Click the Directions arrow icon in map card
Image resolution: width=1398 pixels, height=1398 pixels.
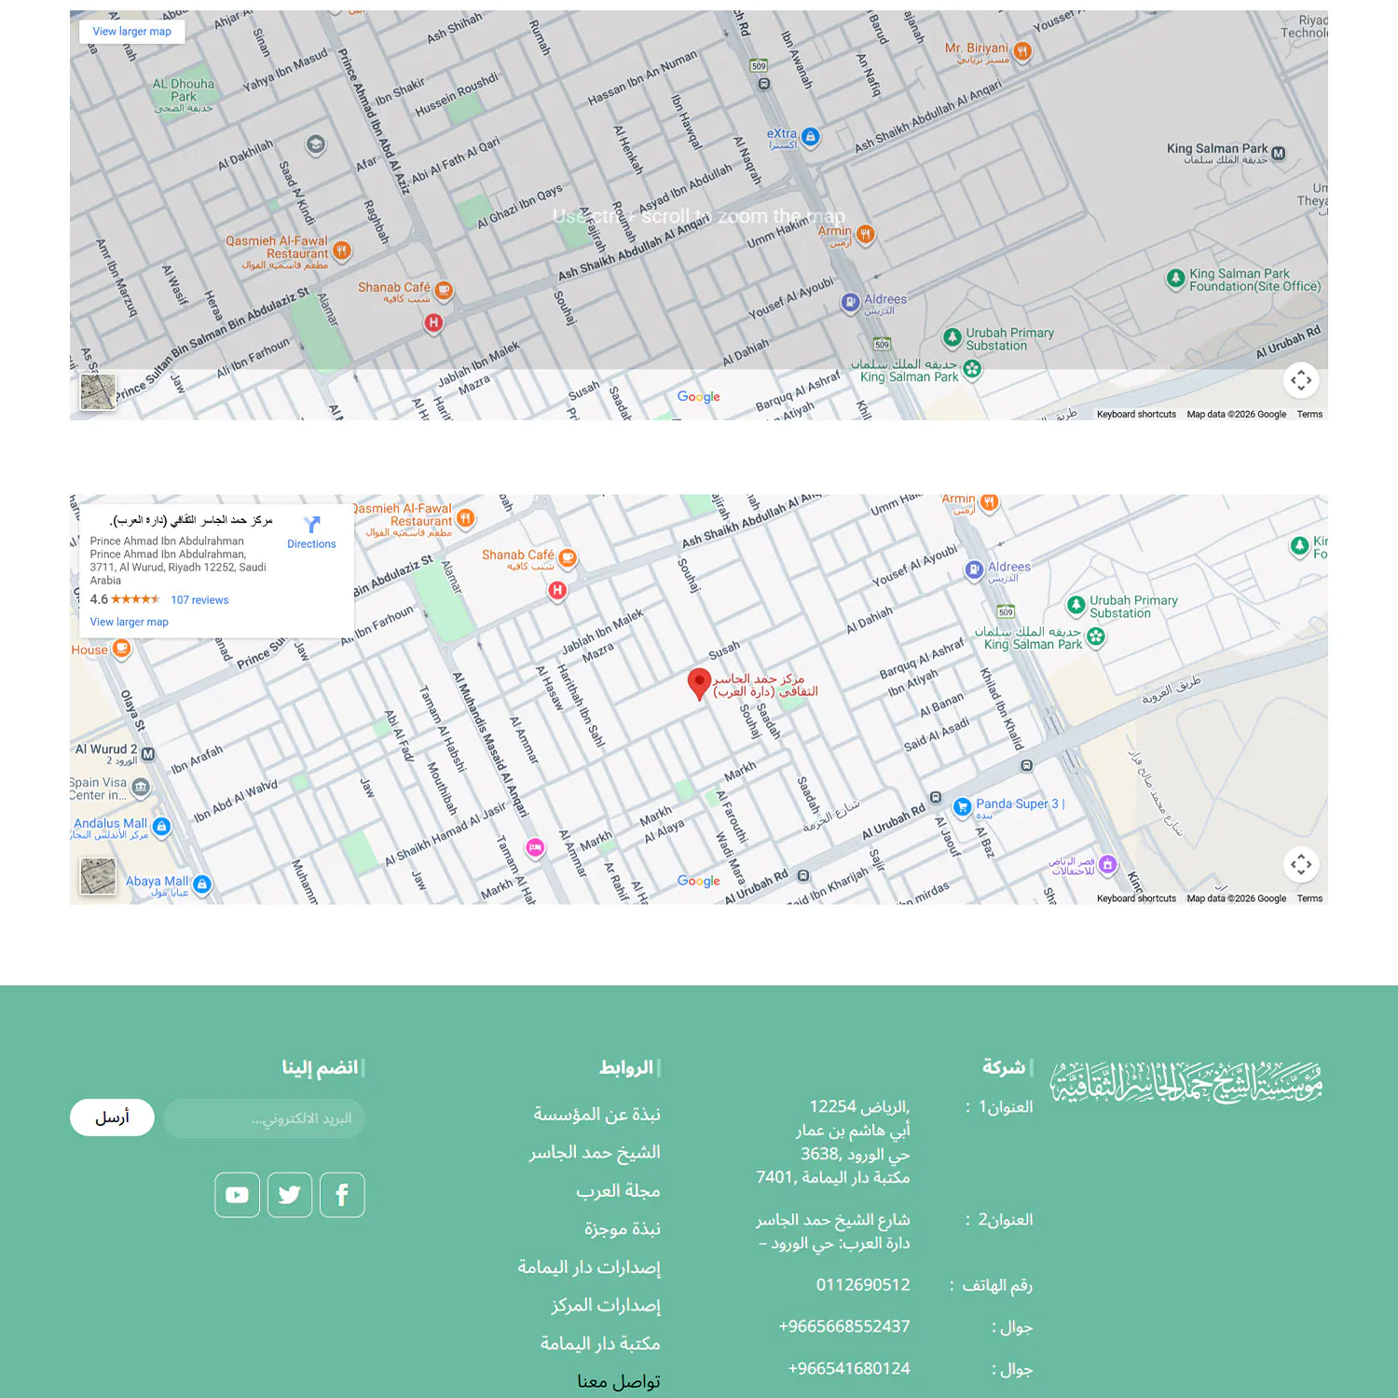pyautogui.click(x=311, y=525)
